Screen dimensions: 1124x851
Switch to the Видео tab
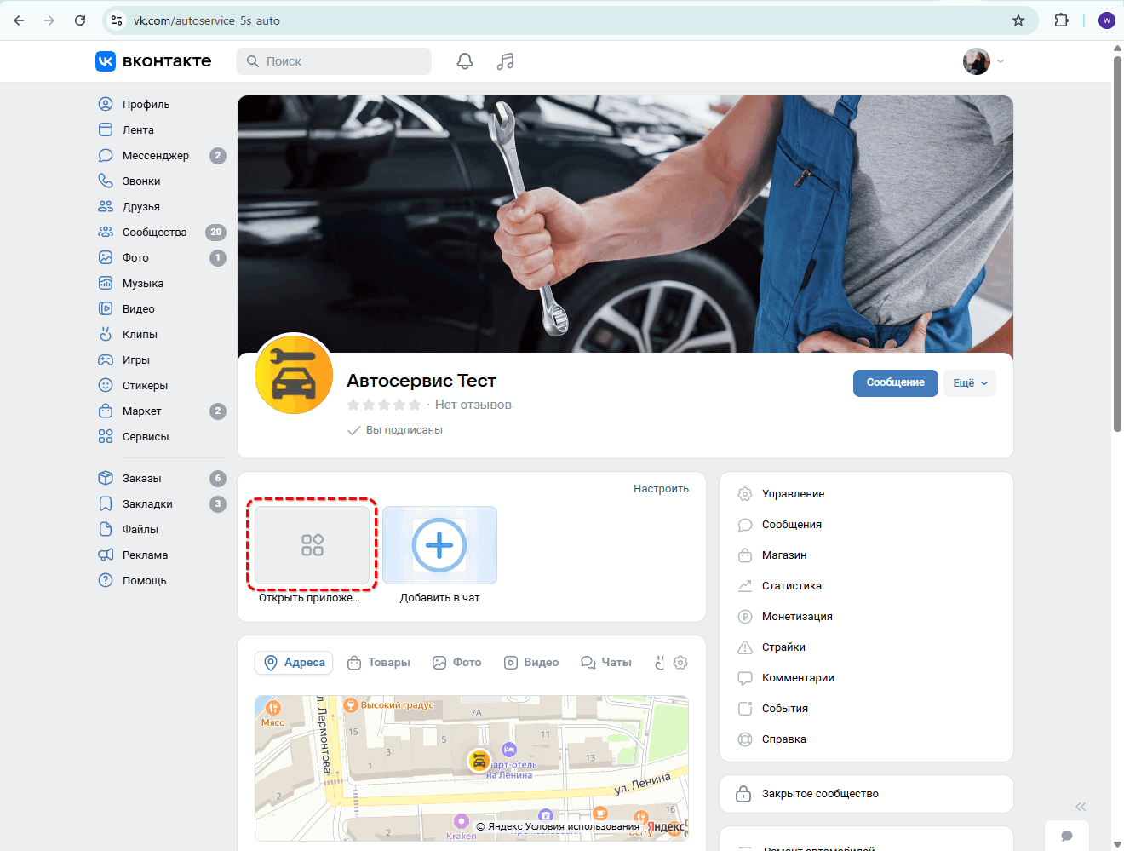pos(531,663)
